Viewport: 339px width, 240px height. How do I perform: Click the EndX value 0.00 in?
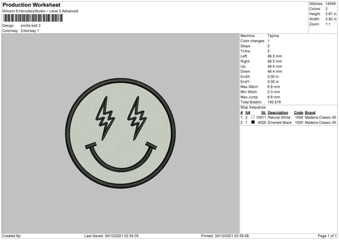point(273,76)
